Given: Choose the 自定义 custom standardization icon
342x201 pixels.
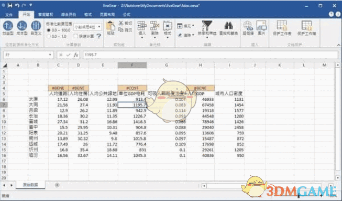Looking at the screenshot, I should pos(36,26).
